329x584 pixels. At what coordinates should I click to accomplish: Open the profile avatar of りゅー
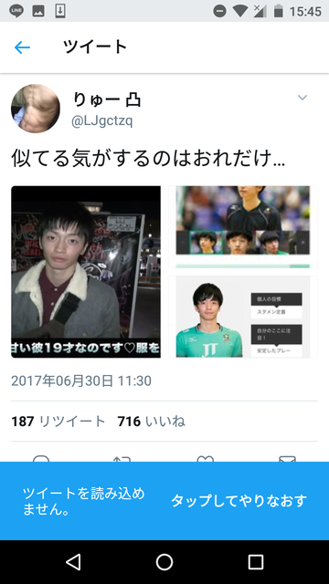36,109
